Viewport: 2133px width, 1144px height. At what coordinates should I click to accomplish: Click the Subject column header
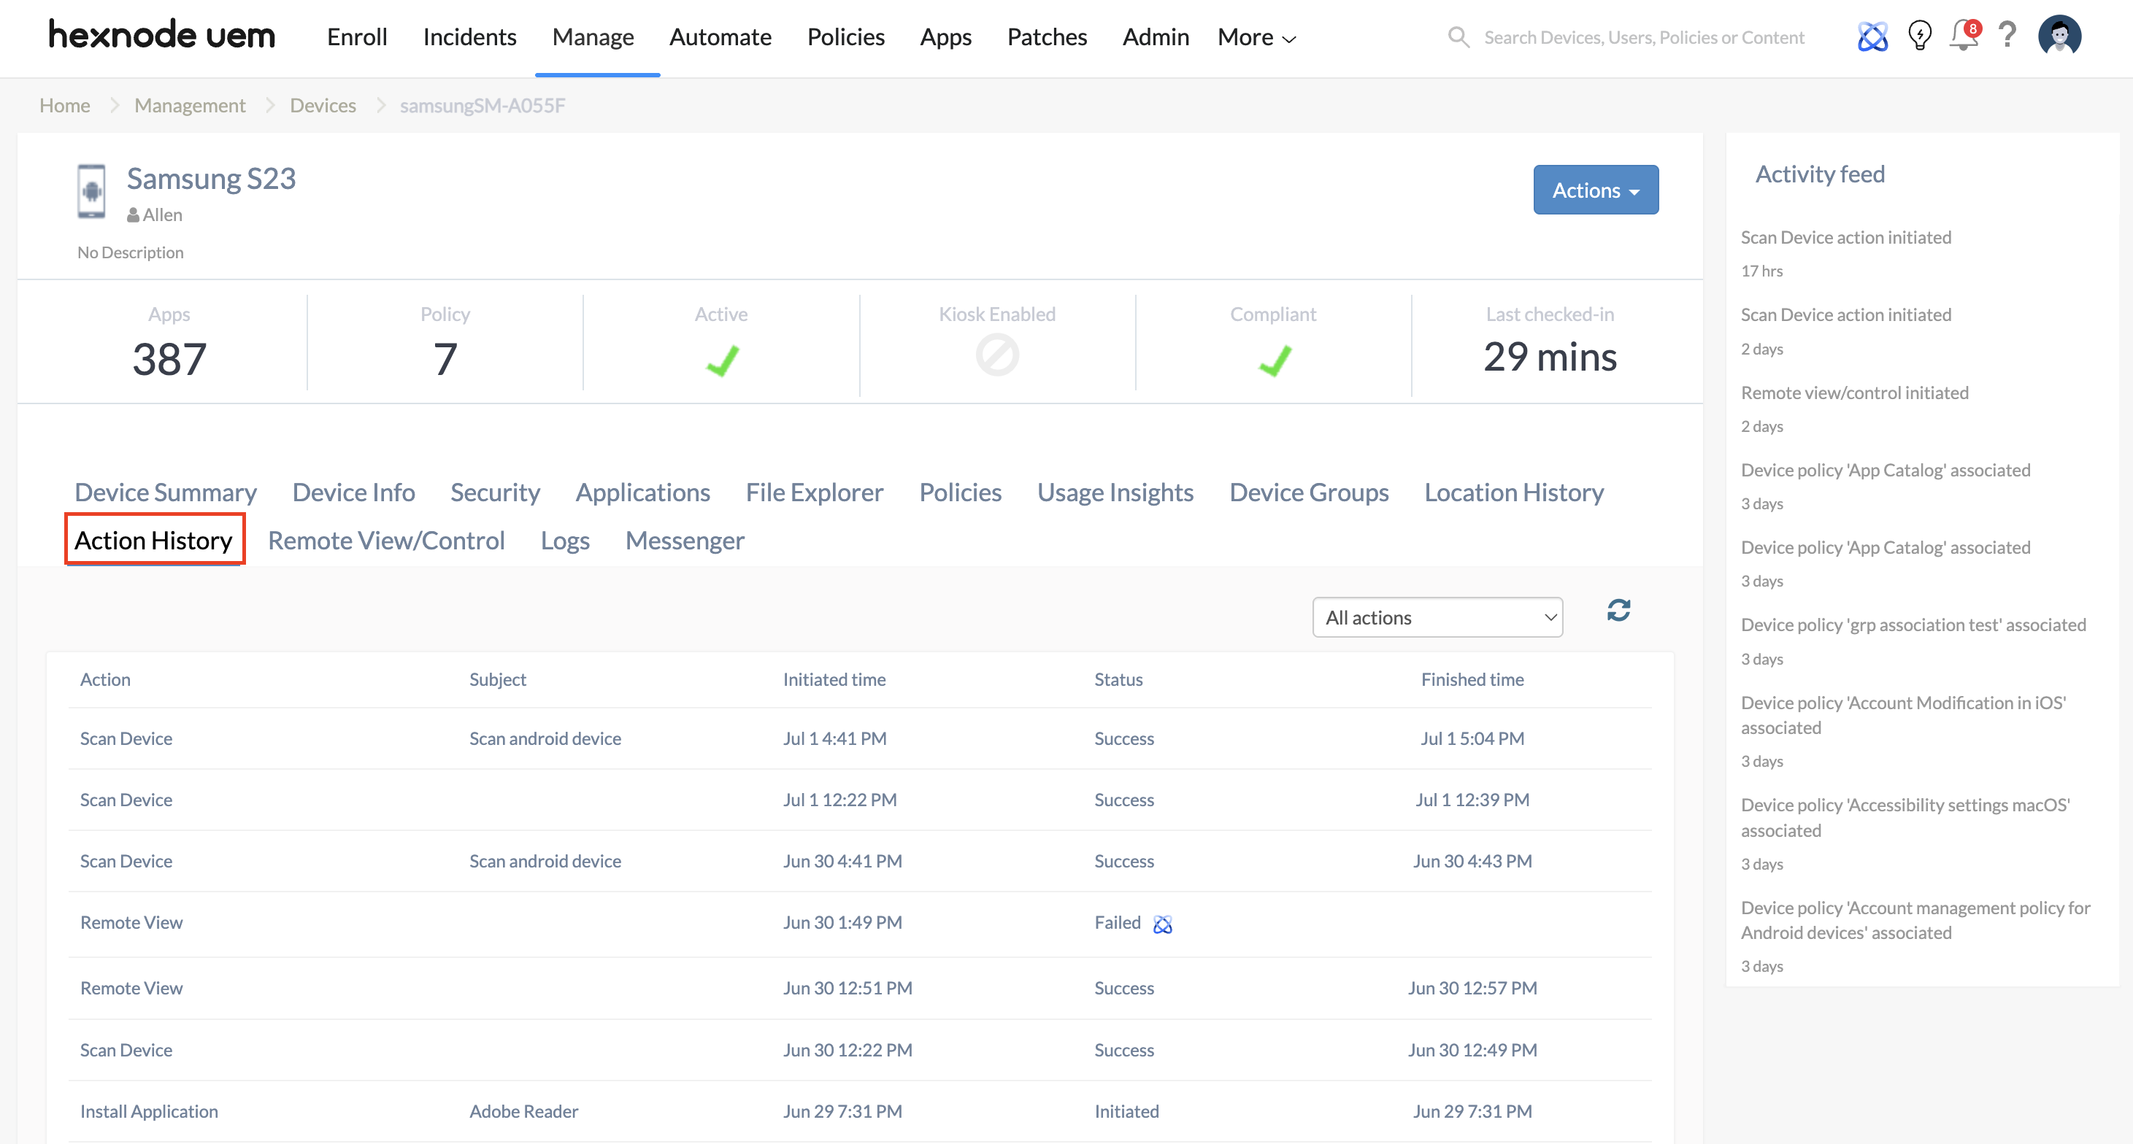tap(498, 679)
